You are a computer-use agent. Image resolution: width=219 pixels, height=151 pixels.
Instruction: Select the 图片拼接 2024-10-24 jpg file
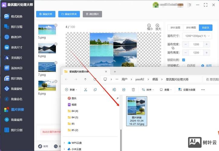point(137,111)
